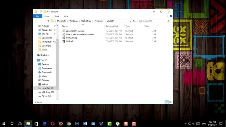Sort by the Size column header
The height and width of the screenshot is (127, 226).
tap(147, 26)
